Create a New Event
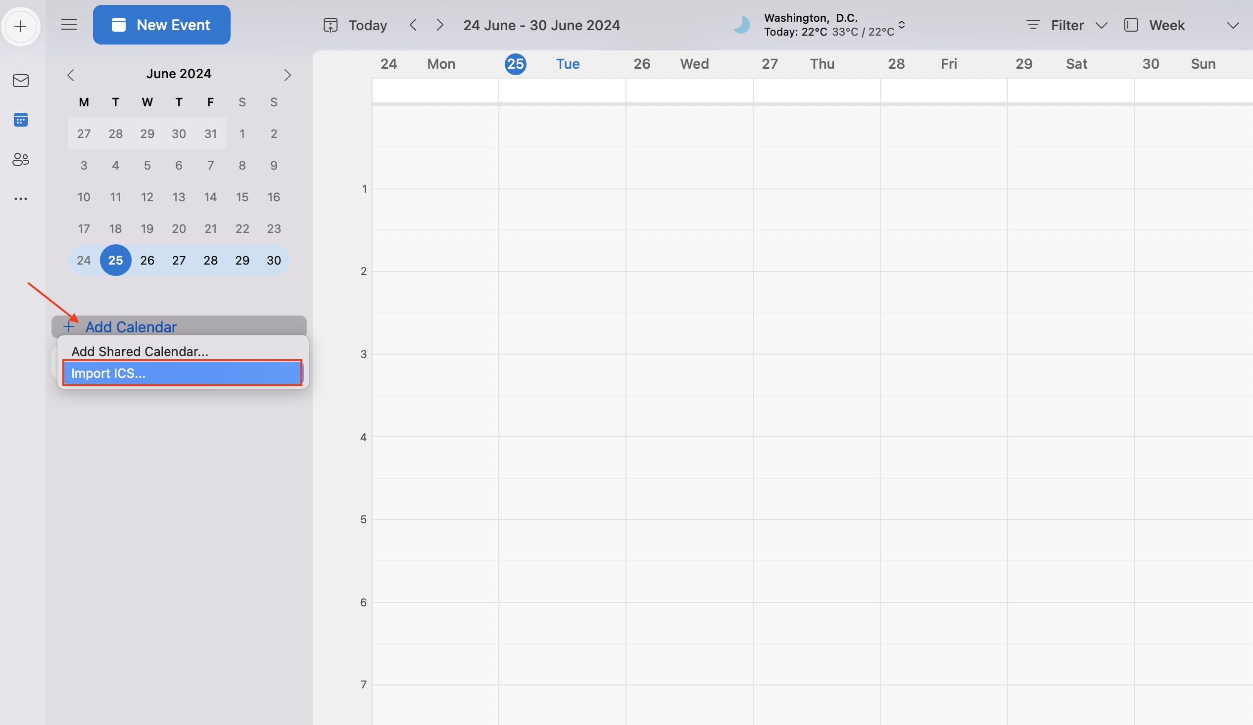Screen dimensions: 1253x725 click(x=162, y=24)
